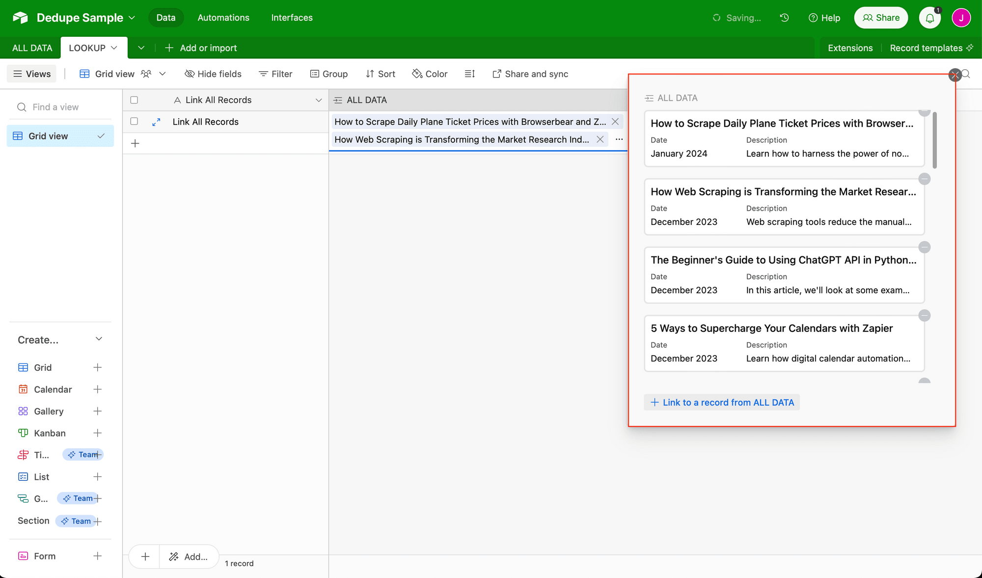982x578 pixels.
Task: Collapse the Create section chevron
Action: tap(99, 339)
